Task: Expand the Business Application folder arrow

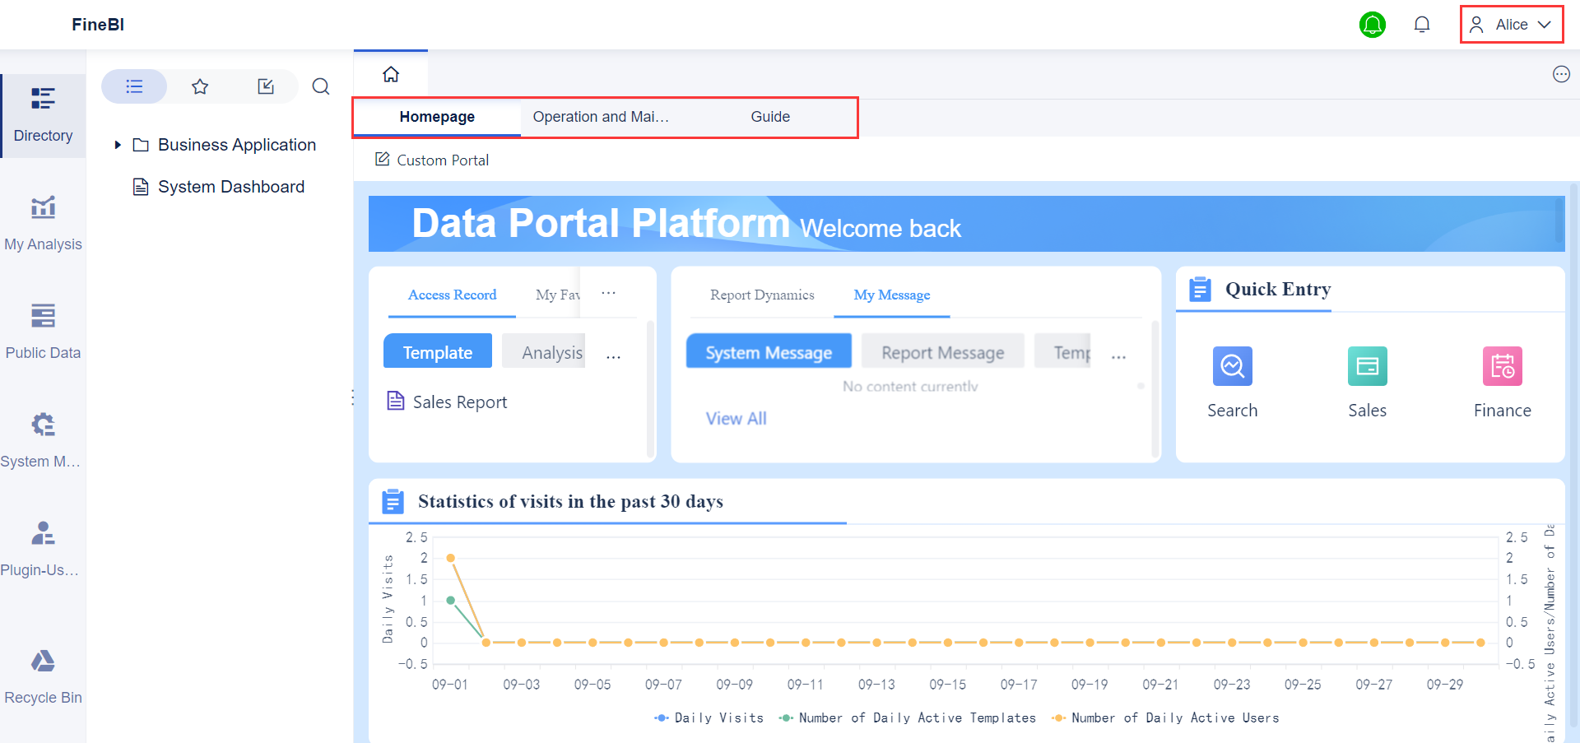Action: (118, 145)
